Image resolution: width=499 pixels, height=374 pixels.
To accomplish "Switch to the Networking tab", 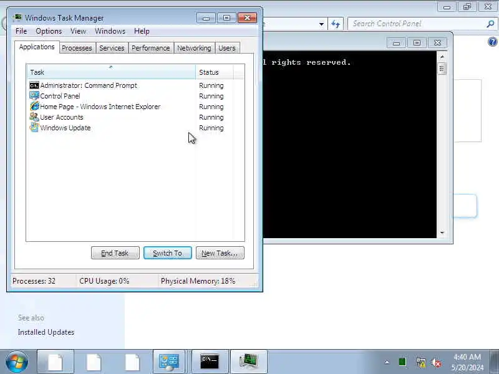I will point(194,48).
